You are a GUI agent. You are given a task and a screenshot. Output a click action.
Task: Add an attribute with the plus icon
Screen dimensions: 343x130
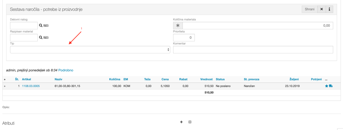coord(181,122)
